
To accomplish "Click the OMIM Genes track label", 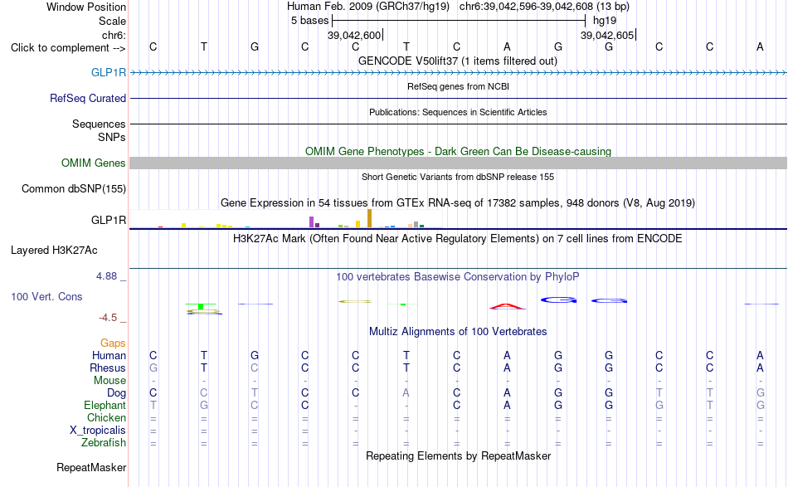I will (x=93, y=163).
